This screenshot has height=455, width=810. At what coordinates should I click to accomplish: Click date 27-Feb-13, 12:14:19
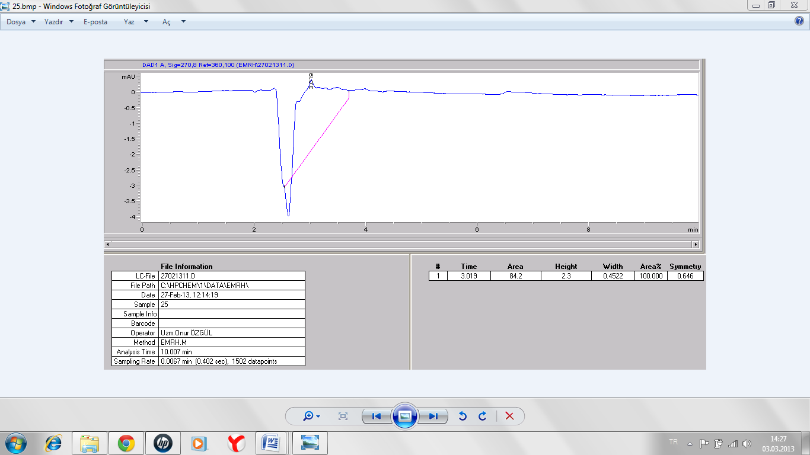tap(232, 294)
